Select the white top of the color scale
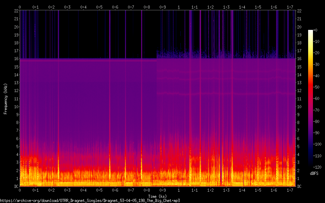The image size is (325, 203). click(311, 31)
